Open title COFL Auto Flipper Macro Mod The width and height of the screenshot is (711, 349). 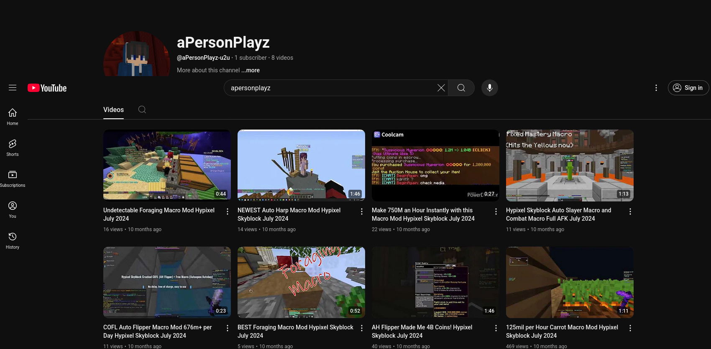coord(158,331)
